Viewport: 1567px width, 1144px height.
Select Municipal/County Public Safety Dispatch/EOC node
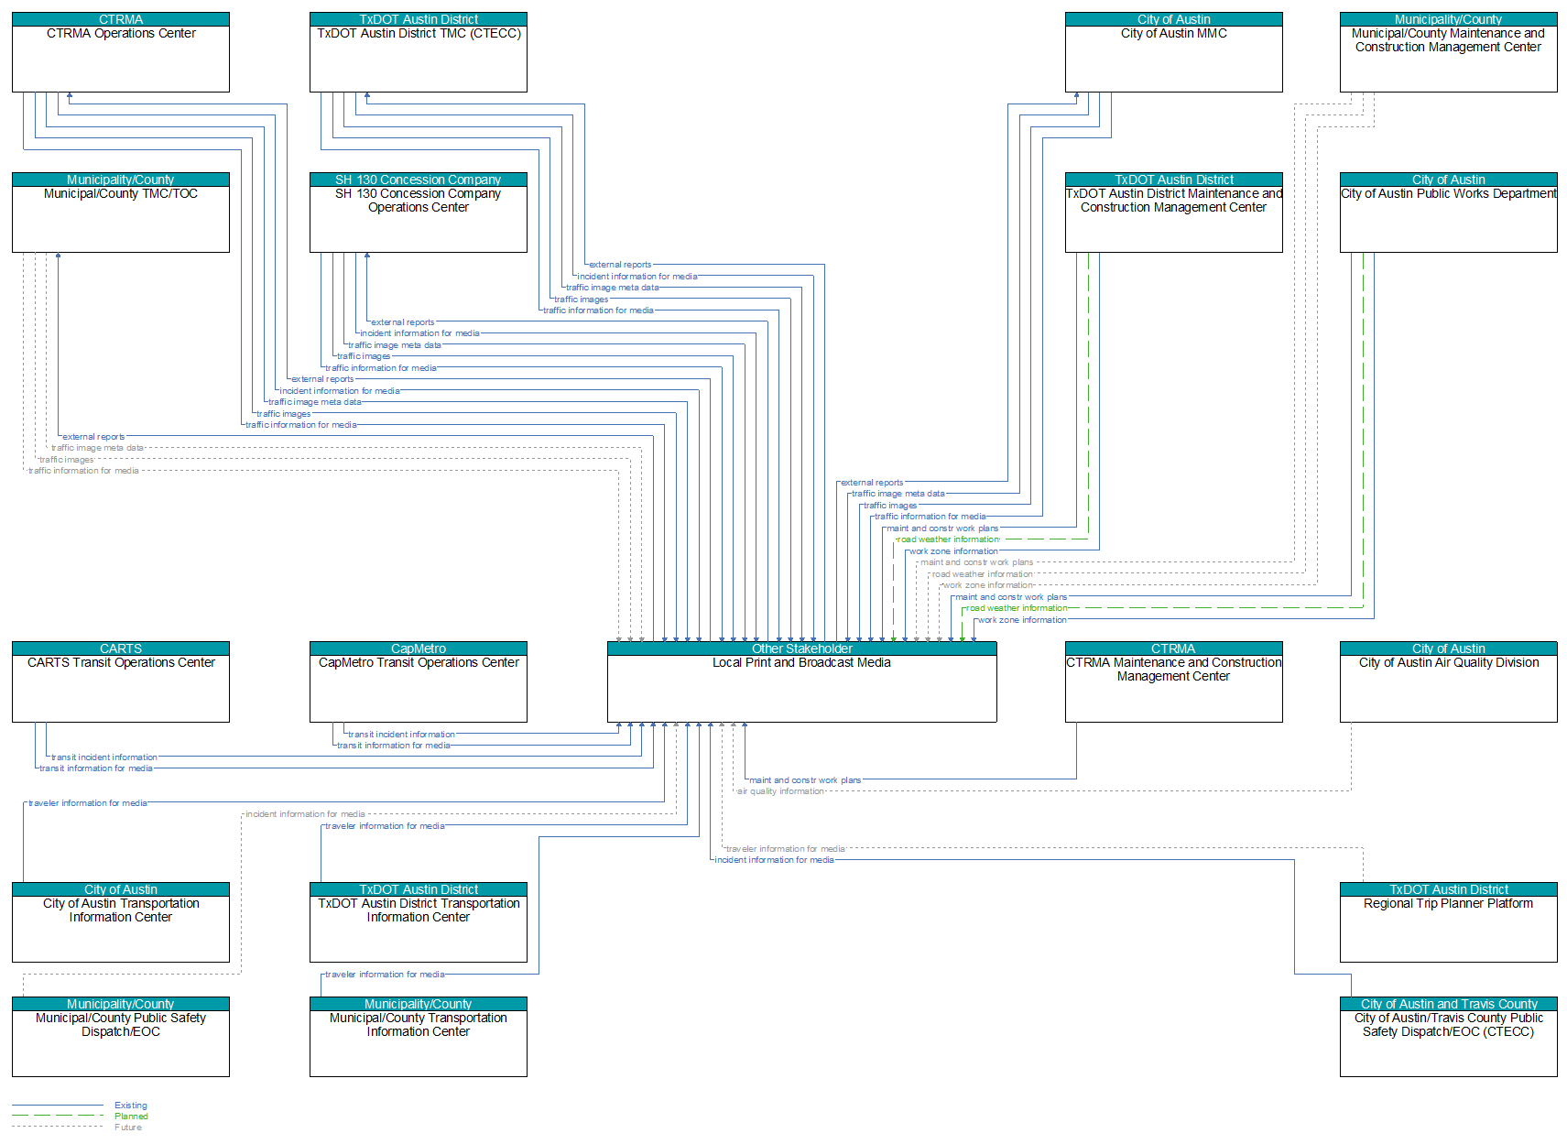tap(121, 1037)
